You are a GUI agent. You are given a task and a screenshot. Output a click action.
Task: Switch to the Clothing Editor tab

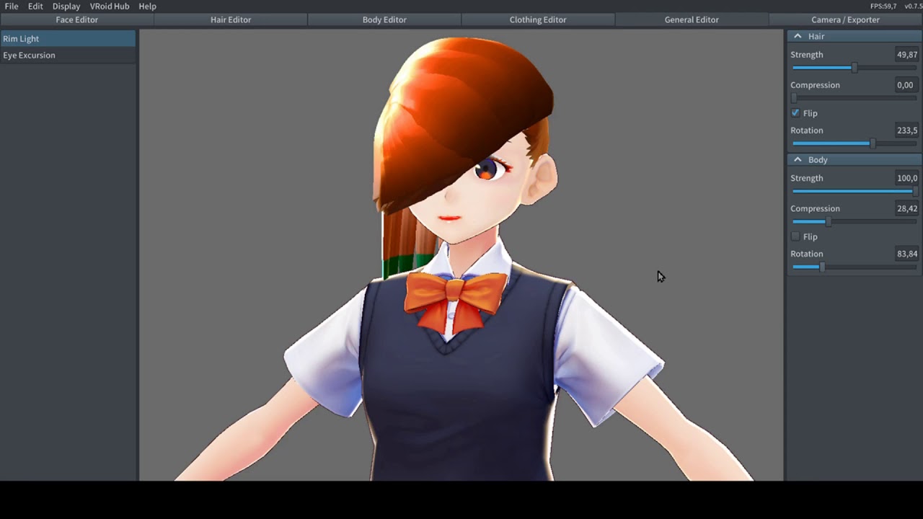tap(538, 19)
